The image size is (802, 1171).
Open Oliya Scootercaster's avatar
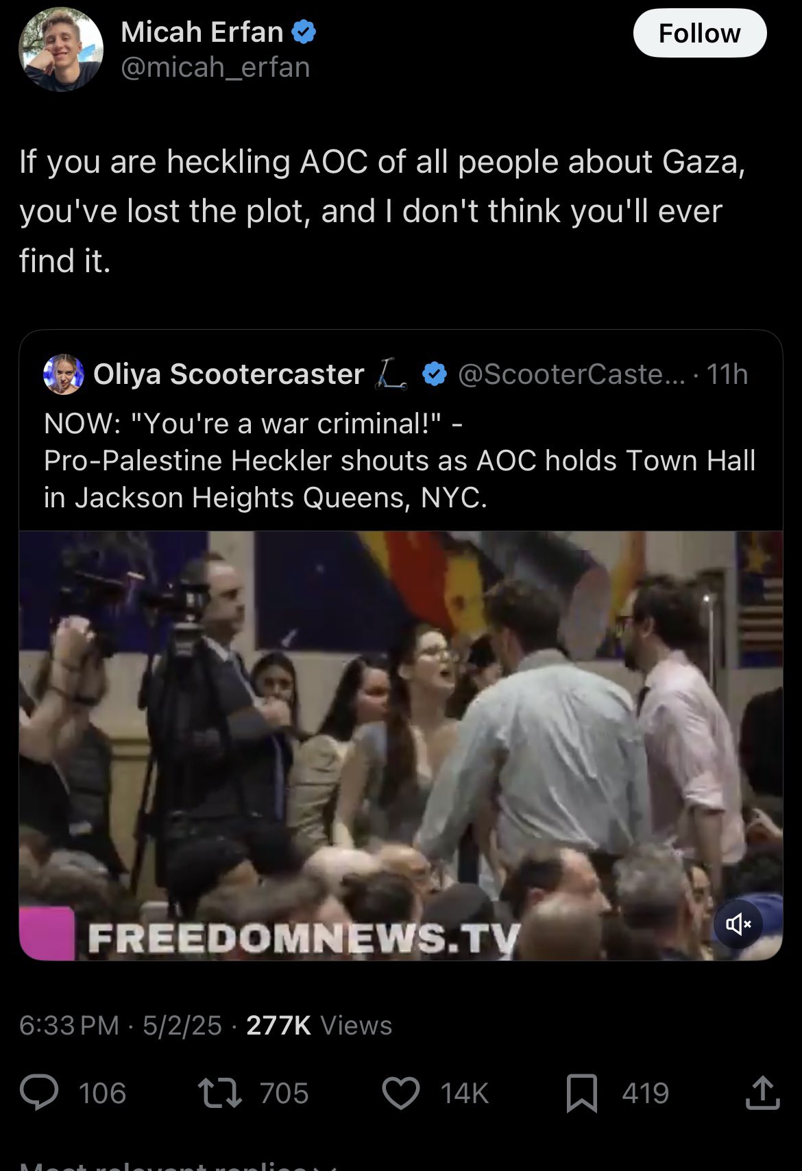click(x=64, y=374)
